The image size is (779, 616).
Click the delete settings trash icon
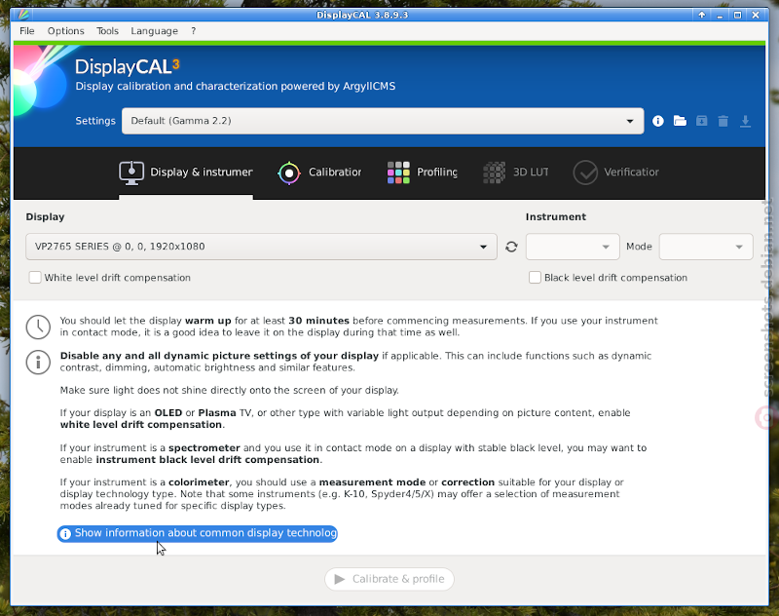[723, 121]
